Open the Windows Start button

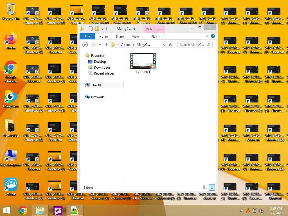pyautogui.click(x=7, y=210)
